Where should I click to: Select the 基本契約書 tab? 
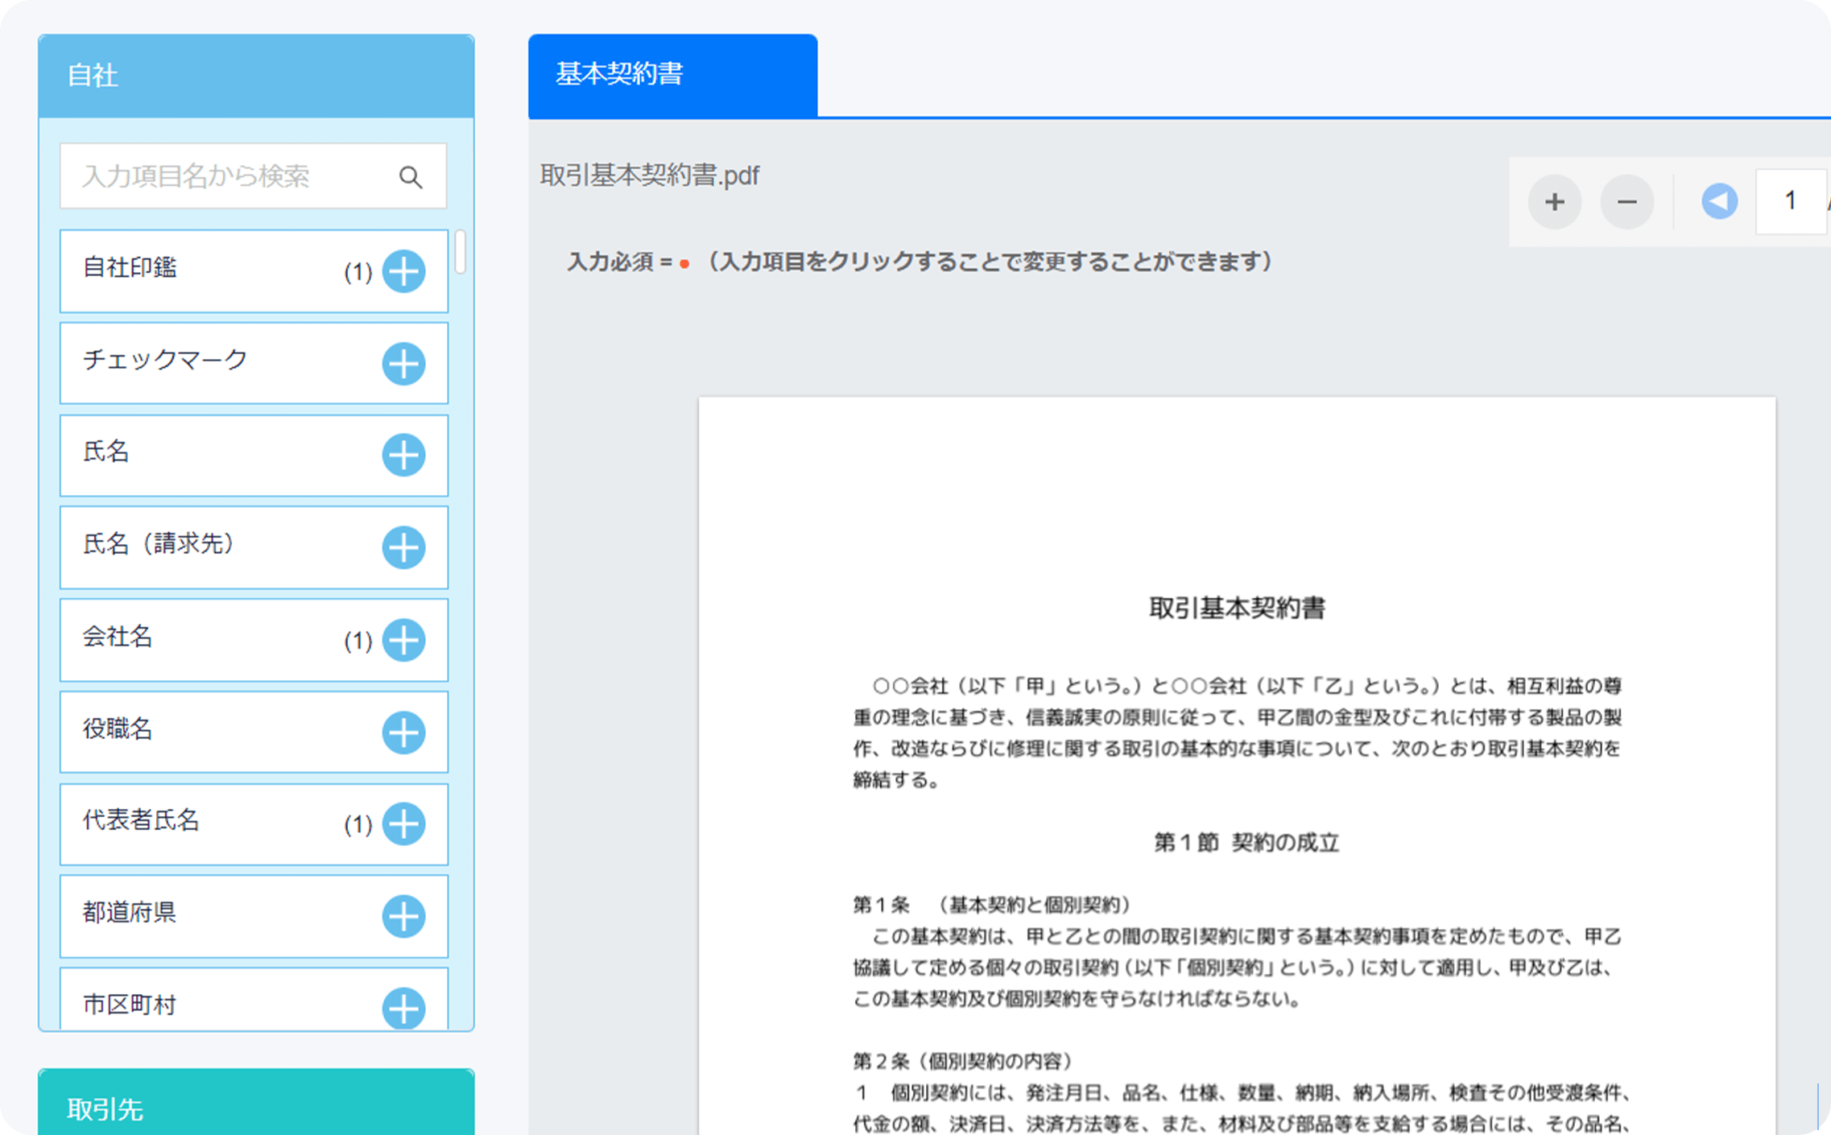672,75
